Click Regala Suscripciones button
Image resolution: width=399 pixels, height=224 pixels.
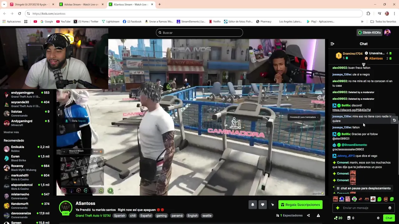(300, 205)
